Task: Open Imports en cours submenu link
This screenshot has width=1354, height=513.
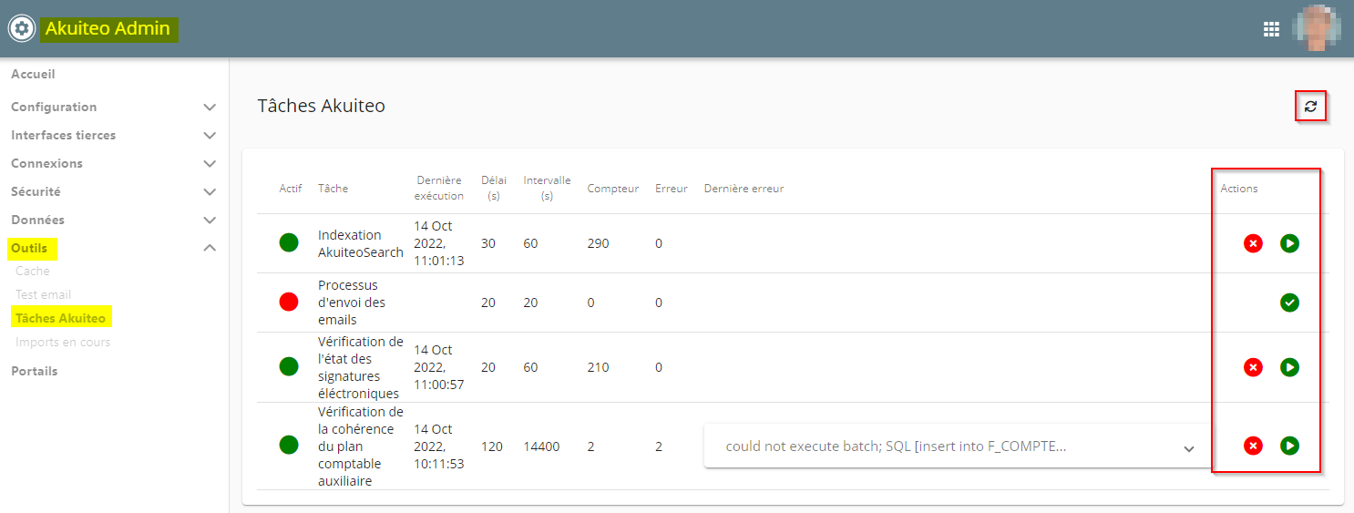Action: click(x=63, y=342)
